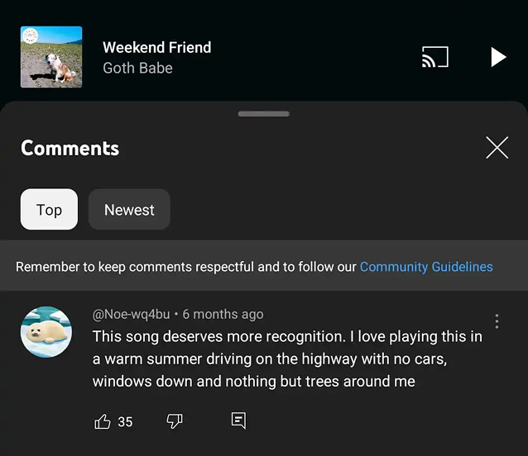
Task: Open the Weekend Friend song title
Action: (156, 47)
